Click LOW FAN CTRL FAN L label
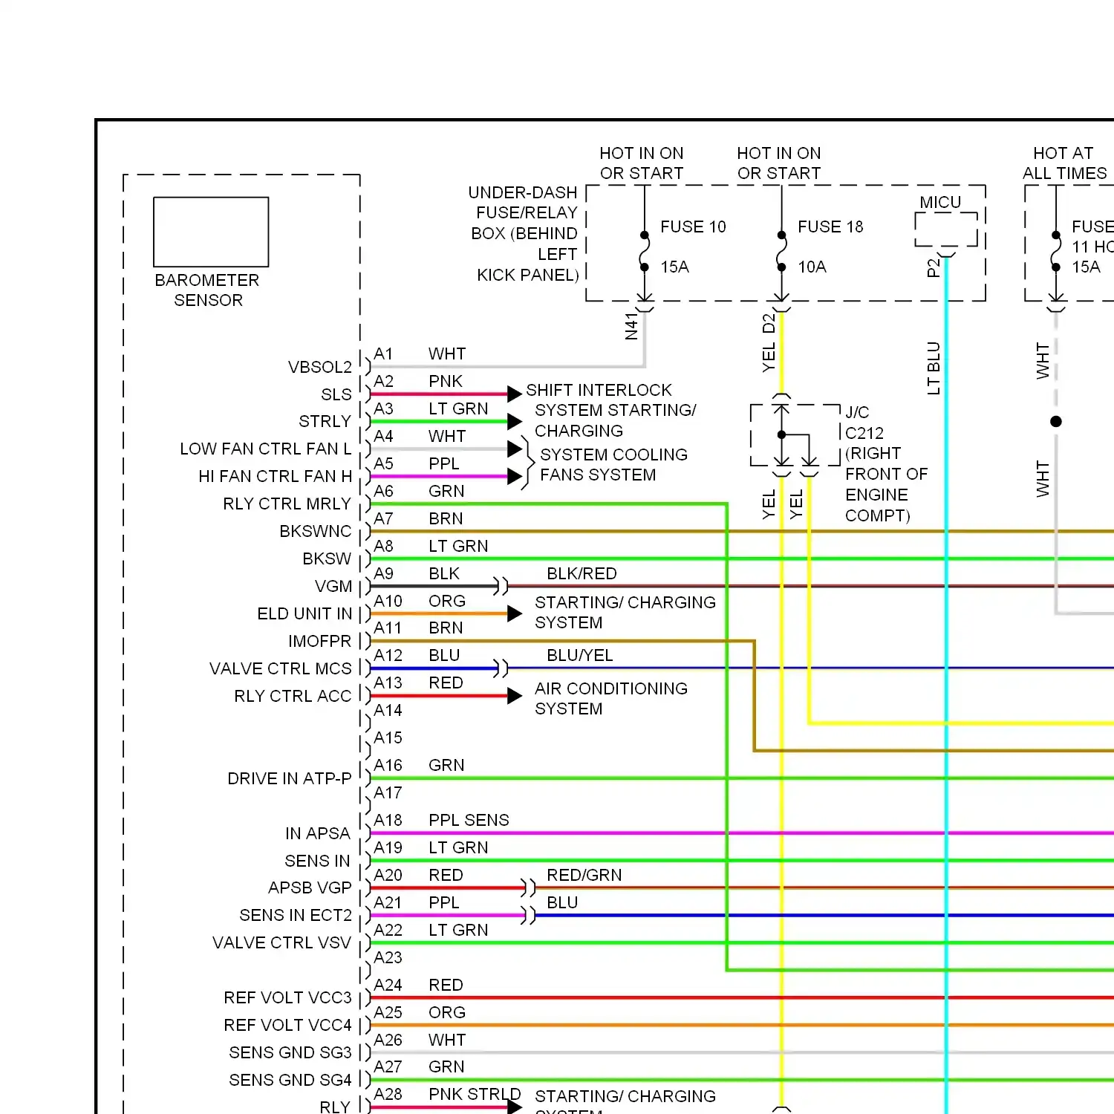This screenshot has height=1114, width=1114. click(265, 449)
